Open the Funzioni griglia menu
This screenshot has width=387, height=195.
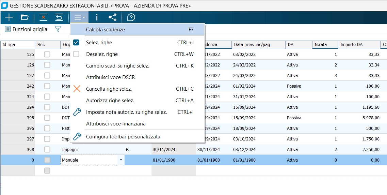tap(26, 29)
